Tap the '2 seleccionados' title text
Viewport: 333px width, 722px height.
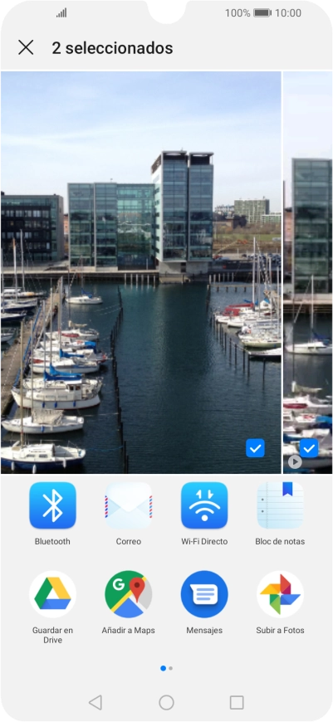point(112,48)
